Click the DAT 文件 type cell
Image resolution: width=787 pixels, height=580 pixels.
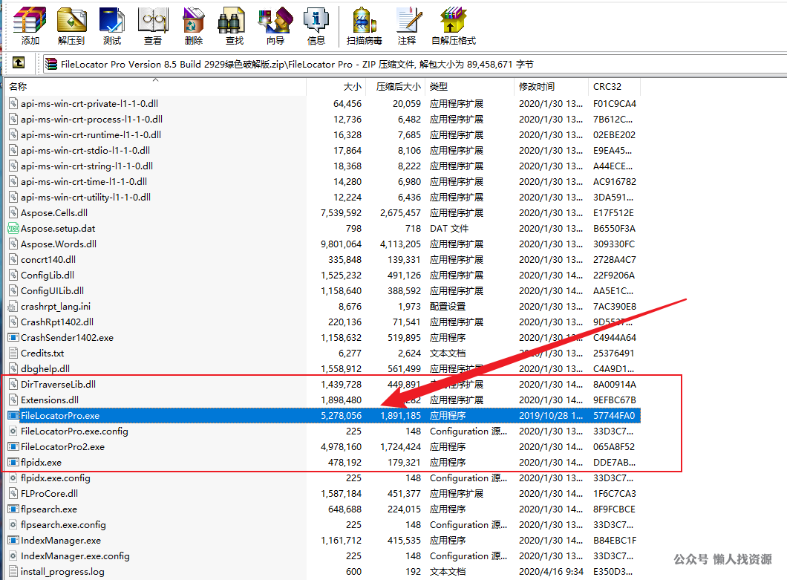coord(449,228)
